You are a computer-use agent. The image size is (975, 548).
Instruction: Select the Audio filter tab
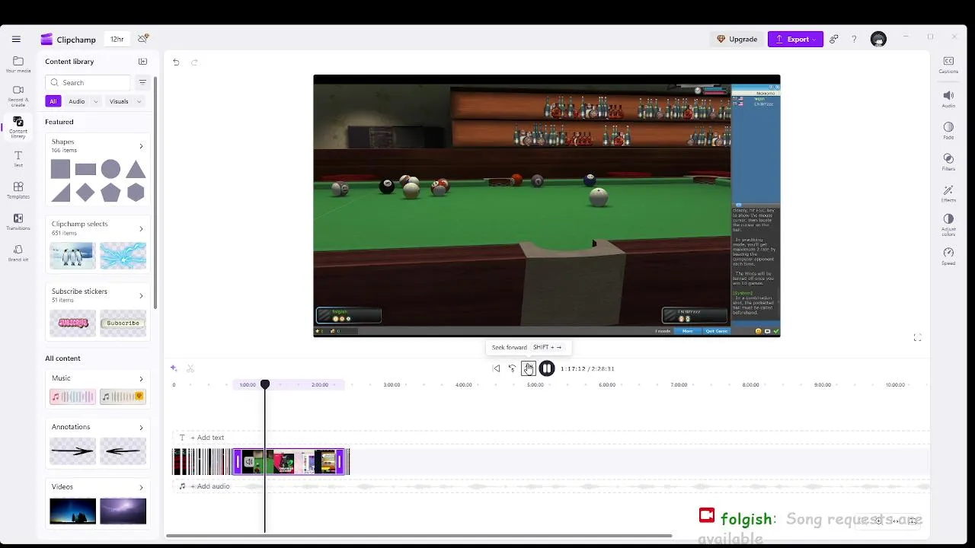(x=77, y=101)
